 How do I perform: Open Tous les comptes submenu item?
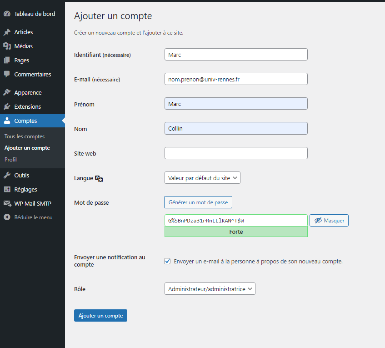pyautogui.click(x=25, y=136)
